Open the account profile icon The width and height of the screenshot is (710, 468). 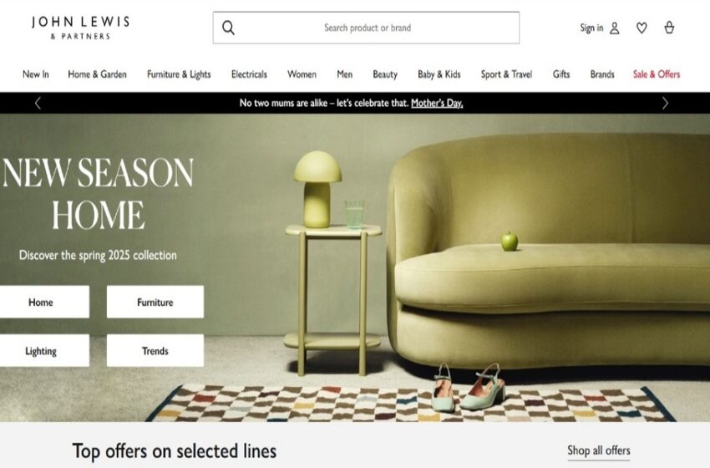615,28
